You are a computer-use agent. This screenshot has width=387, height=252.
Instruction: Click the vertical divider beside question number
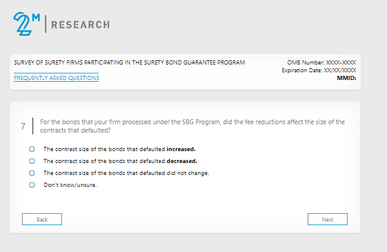click(32, 126)
